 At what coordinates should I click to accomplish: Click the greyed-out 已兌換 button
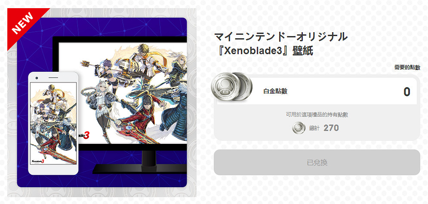point(317,162)
